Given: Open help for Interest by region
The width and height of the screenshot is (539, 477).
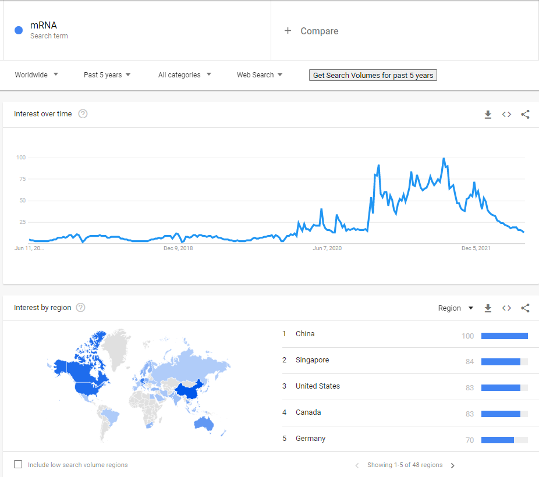Looking at the screenshot, I should pos(81,308).
